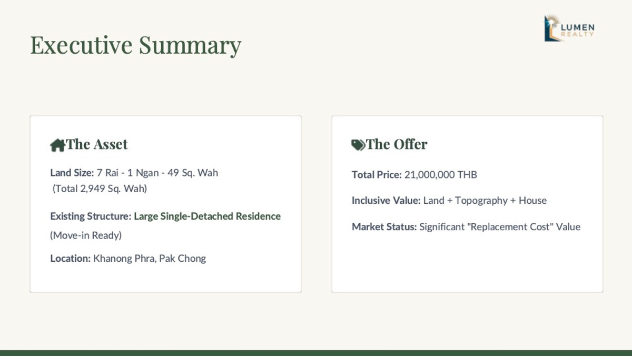This screenshot has height=356, width=632.
Task: Click the "21,000,000 THB" price value
Action: [x=441, y=175]
